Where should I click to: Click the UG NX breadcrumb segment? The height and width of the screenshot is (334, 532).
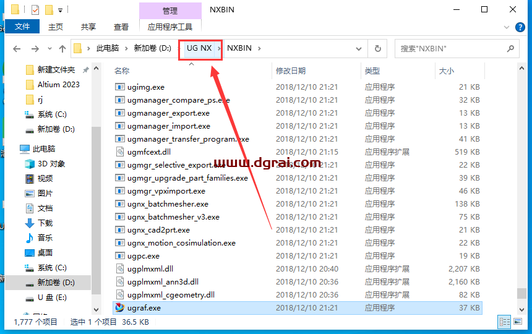click(x=199, y=48)
